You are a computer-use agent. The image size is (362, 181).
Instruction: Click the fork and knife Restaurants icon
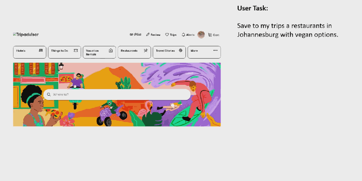click(146, 51)
